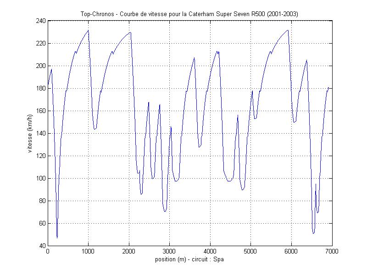Click y-axis tick label 60
Image resolution: width=367 pixels, height=276 pixels.
pos(42,223)
